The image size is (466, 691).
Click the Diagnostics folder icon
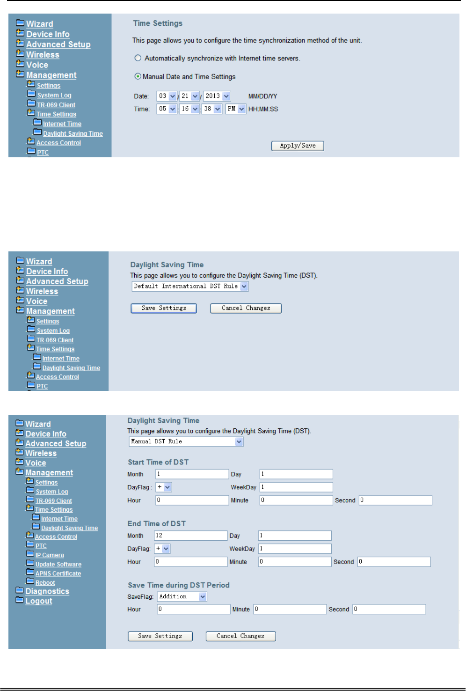(20, 590)
